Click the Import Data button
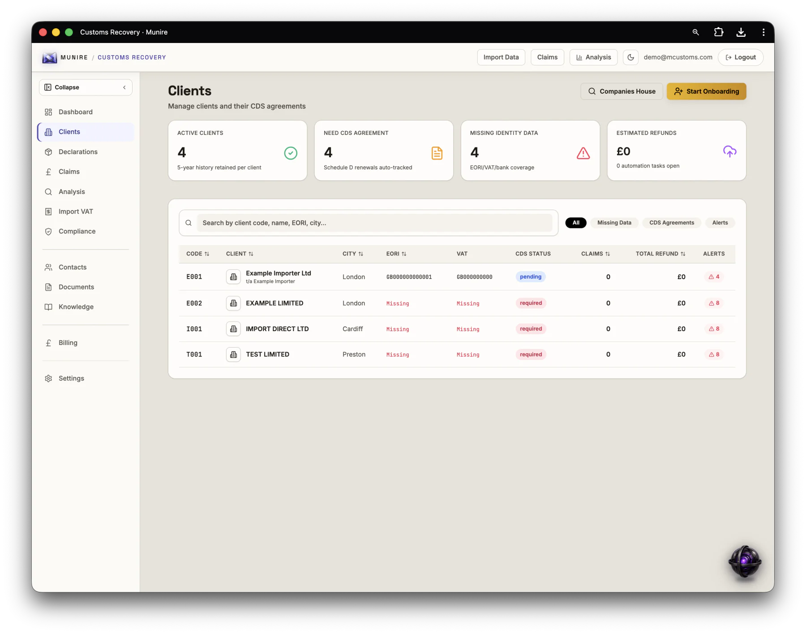The width and height of the screenshot is (806, 634). pos(501,57)
